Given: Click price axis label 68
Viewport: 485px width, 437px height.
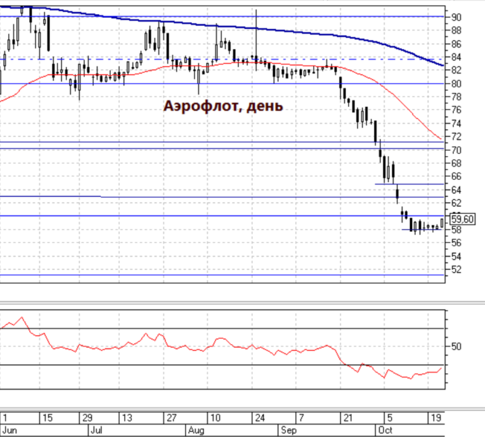Looking at the screenshot, I should coord(456,163).
